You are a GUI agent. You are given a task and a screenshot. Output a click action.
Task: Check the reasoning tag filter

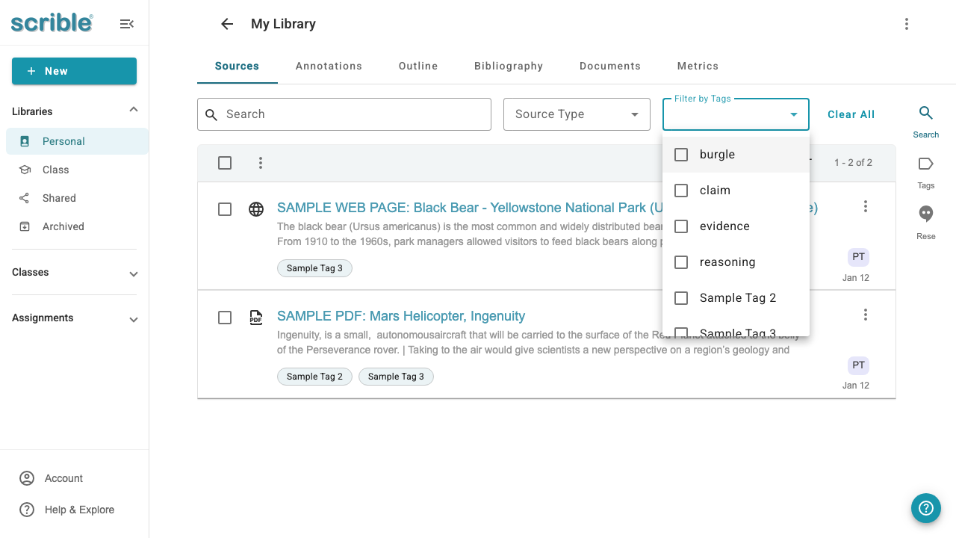681,262
